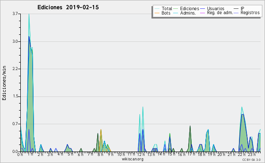Click the orange Bots spike near 8 h
Viewport: 265px width, 163px height.
click(x=101, y=130)
